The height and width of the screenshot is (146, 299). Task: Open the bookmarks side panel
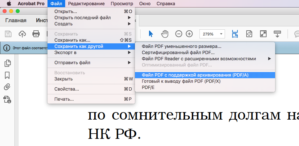click(8, 75)
